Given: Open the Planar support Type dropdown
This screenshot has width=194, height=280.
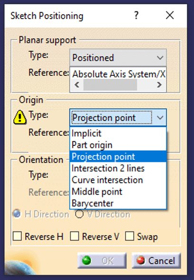Looking at the screenshot, I should point(118,58).
